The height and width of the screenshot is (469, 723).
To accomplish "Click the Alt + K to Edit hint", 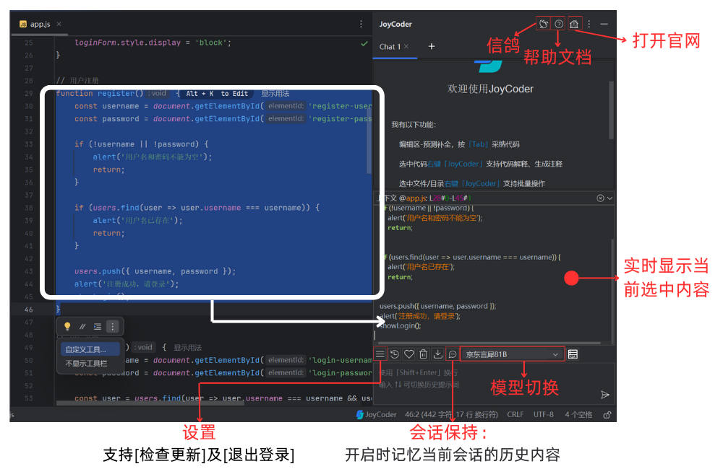I will [x=217, y=93].
